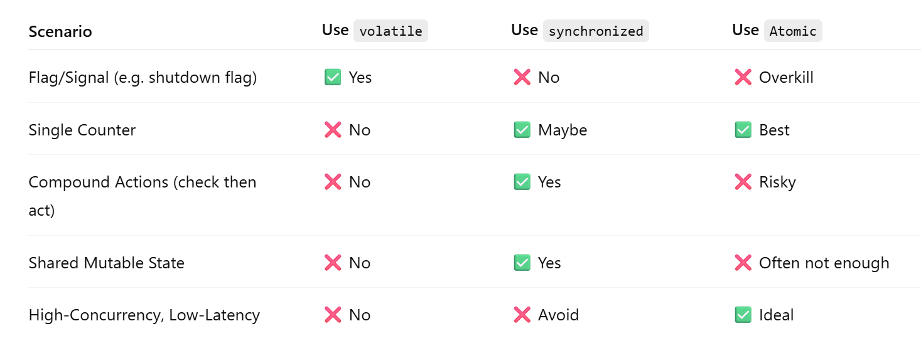Click the green checkmark in Shared Mutable State row

(522, 263)
